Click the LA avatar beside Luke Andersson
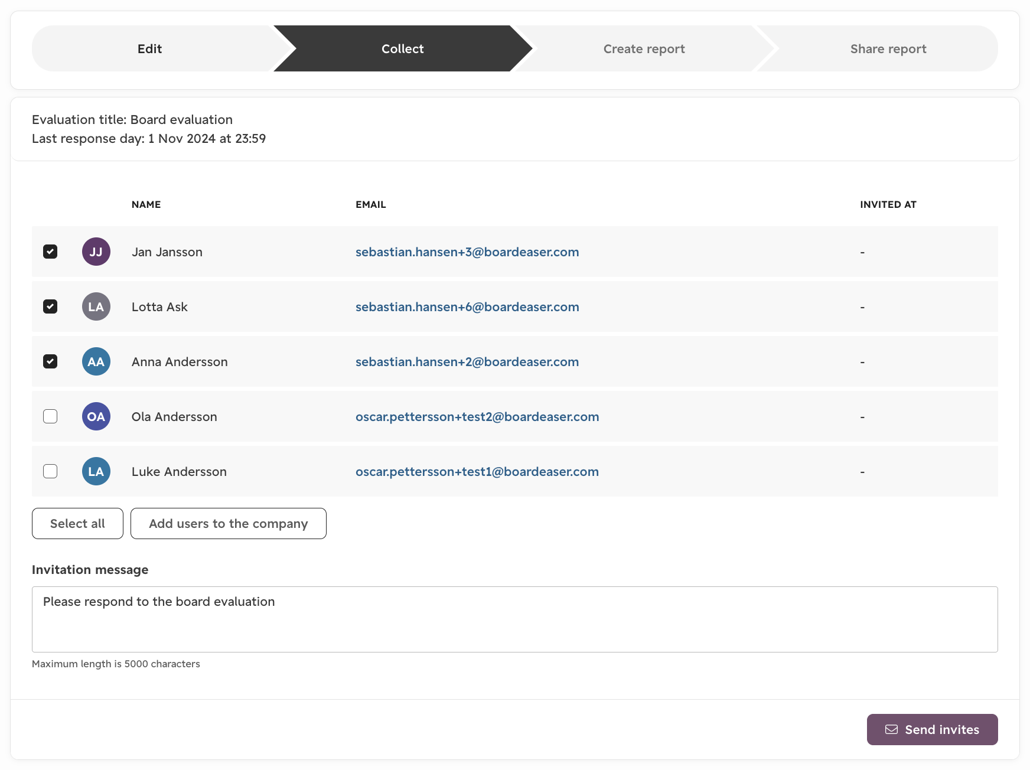Image resolution: width=1030 pixels, height=770 pixels. click(96, 471)
